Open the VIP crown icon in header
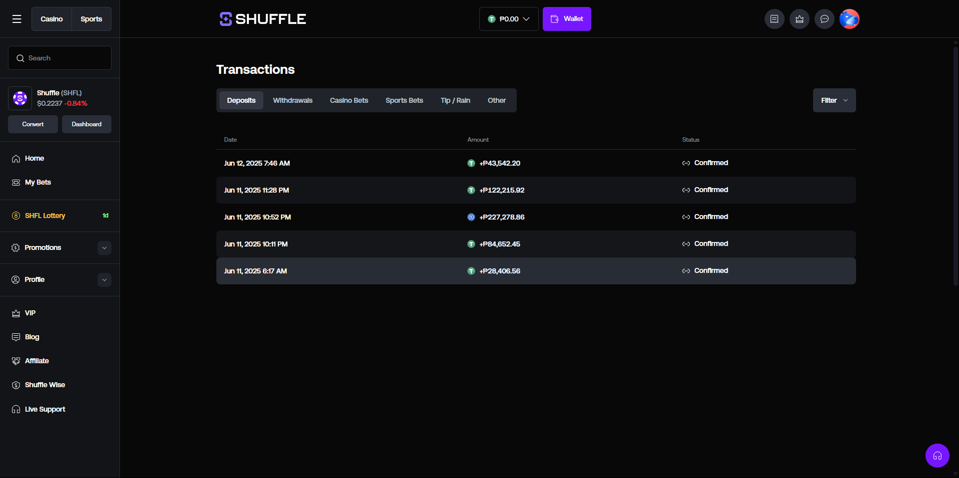Screen dimensions: 959x478 [x=799, y=19]
